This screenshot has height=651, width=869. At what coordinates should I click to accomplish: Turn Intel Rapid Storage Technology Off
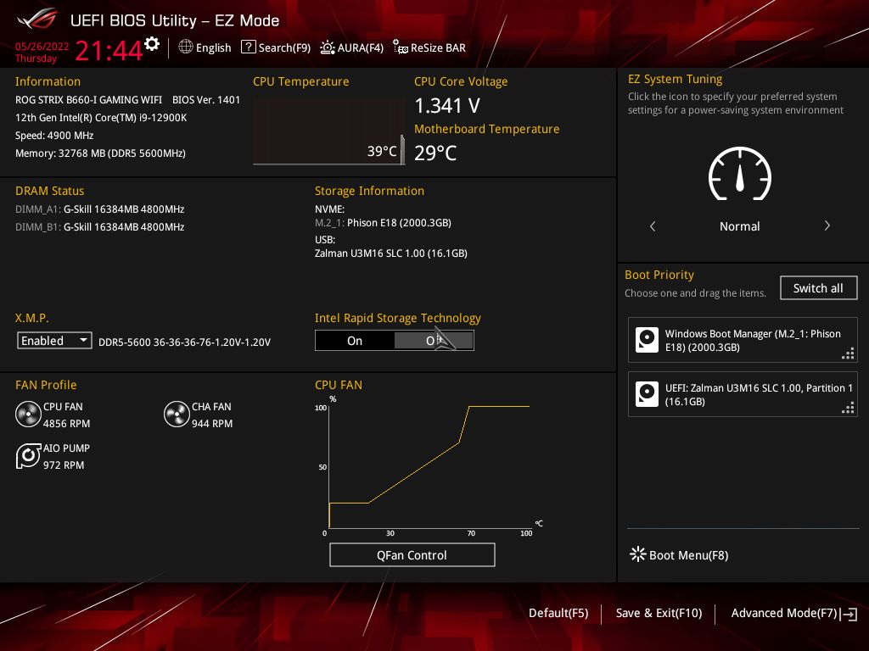(434, 341)
